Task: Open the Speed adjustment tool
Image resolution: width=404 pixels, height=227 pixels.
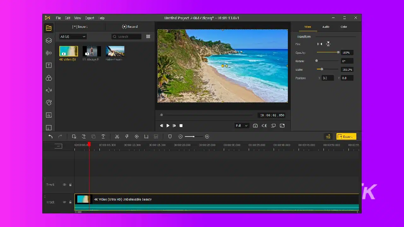Action: tap(127, 136)
